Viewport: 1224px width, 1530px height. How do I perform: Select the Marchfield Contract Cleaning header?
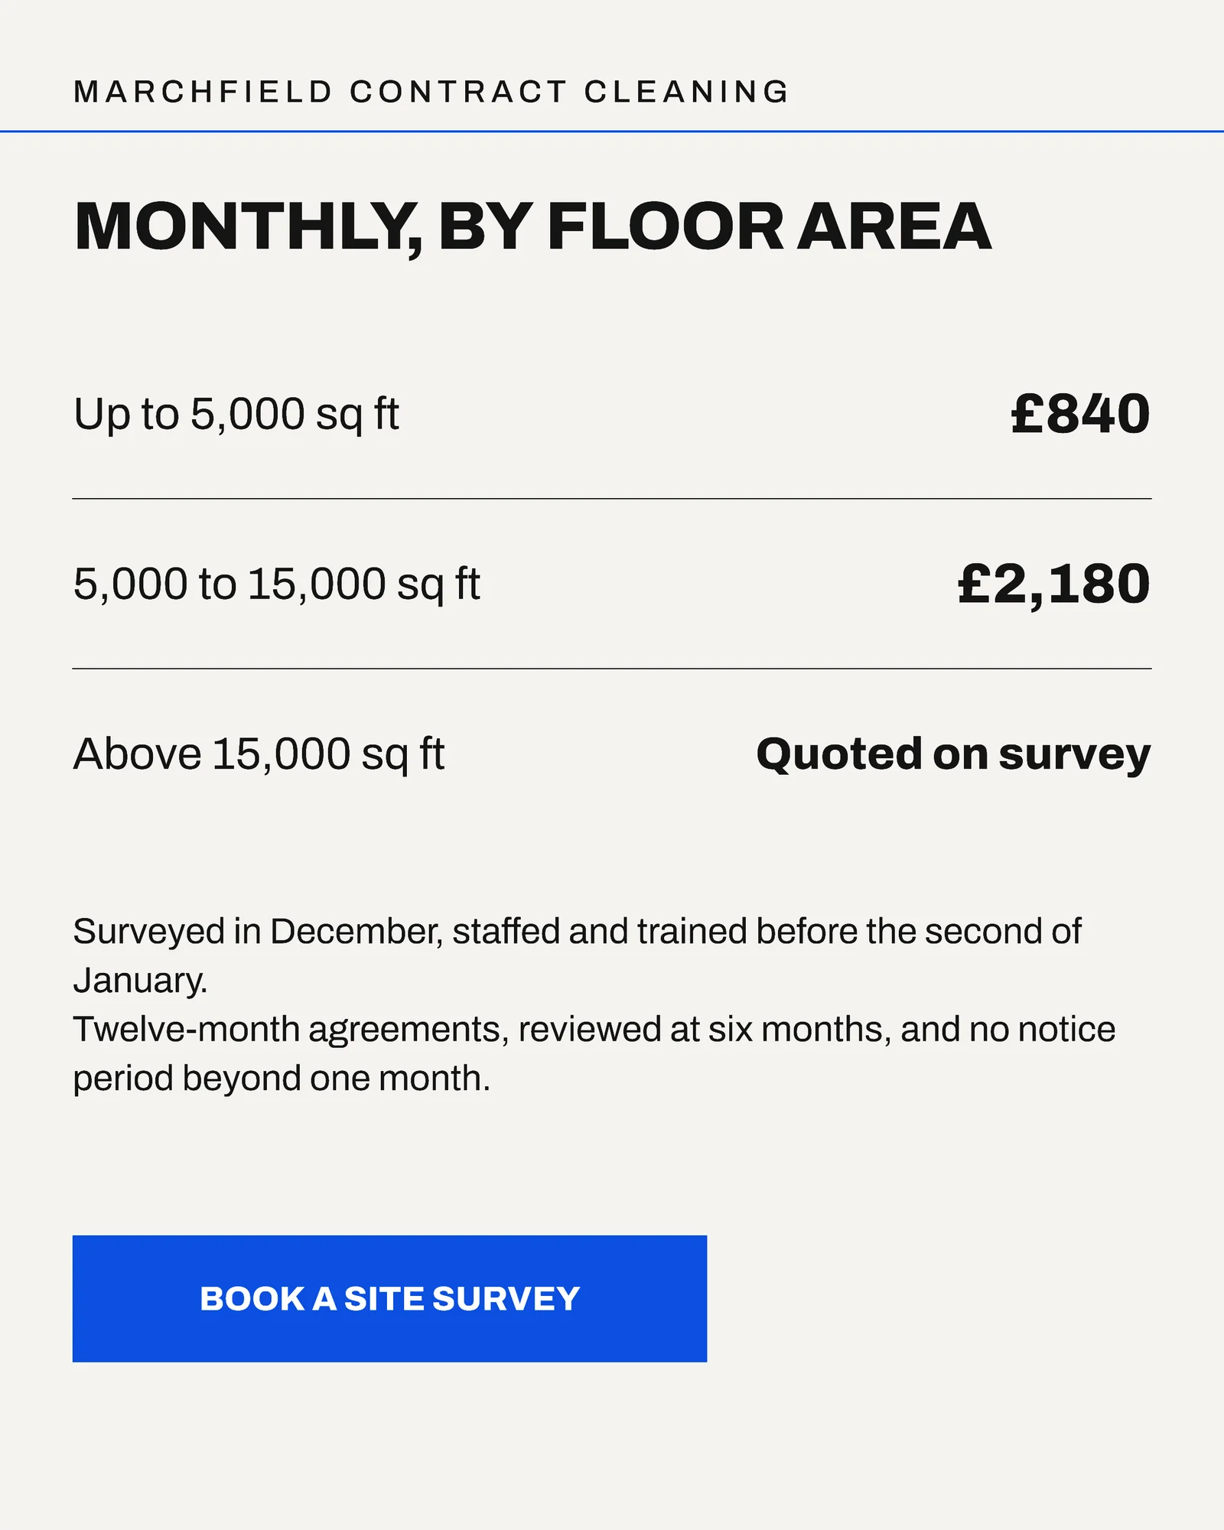[x=431, y=92]
